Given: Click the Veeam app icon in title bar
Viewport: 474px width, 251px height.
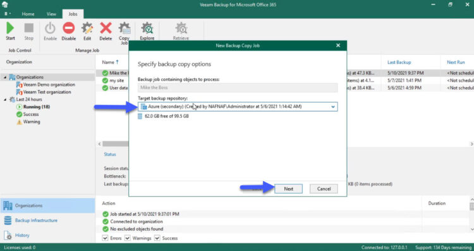Looking at the screenshot, I should [x=4, y=4].
